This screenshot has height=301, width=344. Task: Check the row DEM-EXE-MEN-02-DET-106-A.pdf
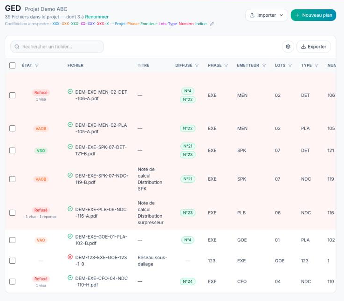[x=12, y=95]
